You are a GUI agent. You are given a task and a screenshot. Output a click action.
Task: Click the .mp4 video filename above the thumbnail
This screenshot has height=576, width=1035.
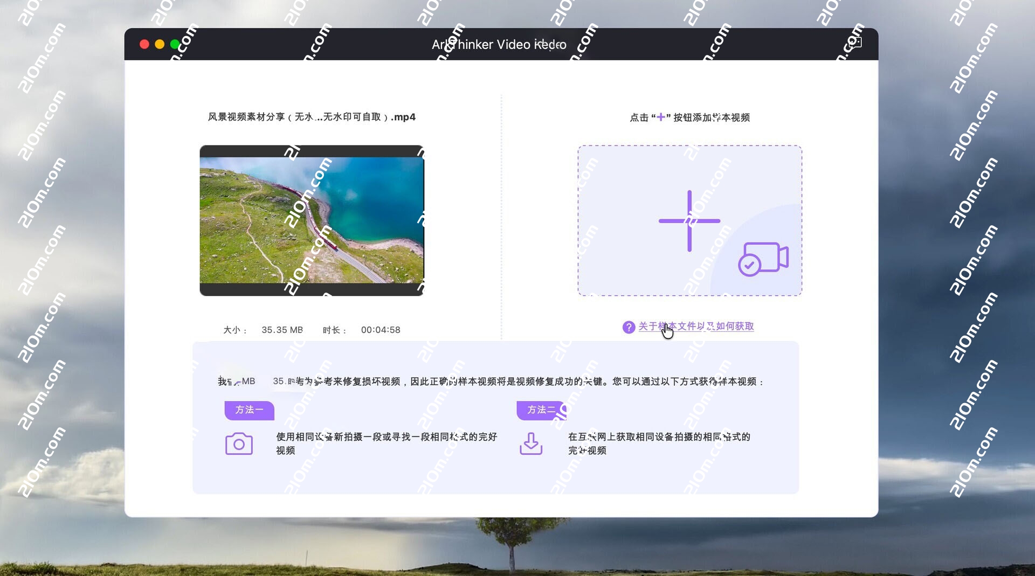click(x=312, y=117)
